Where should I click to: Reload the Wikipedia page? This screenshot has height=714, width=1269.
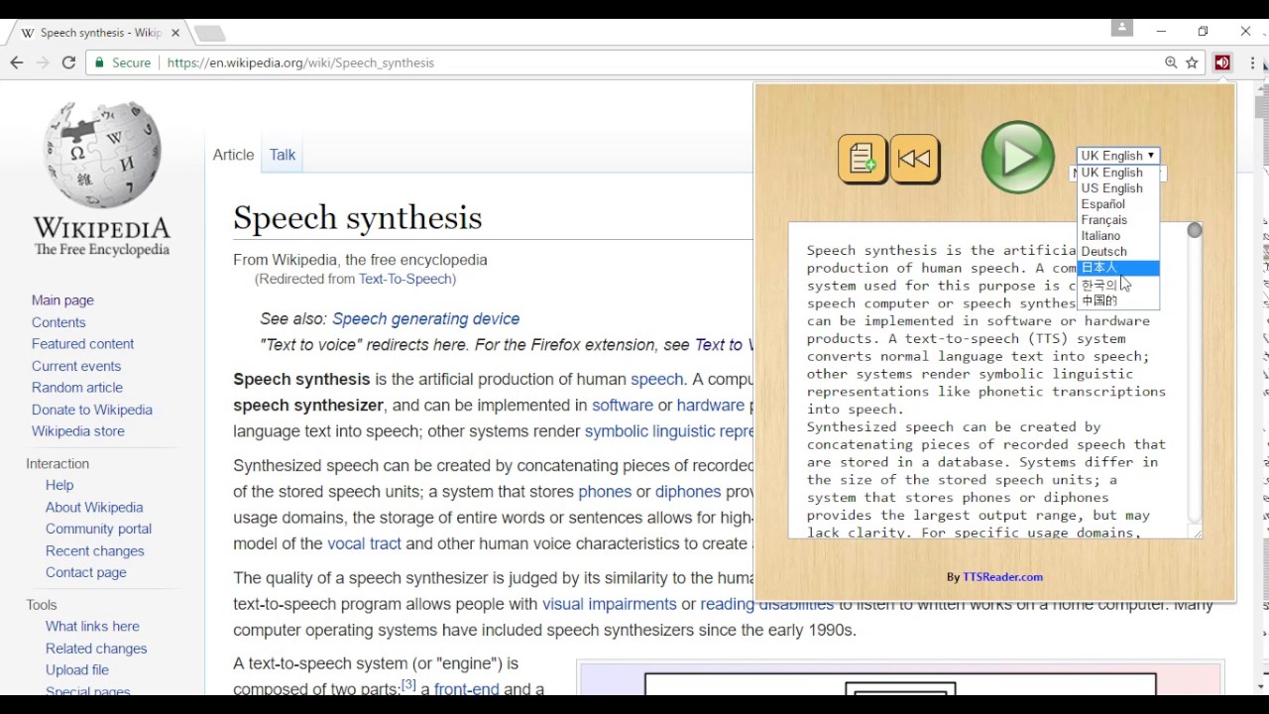(x=68, y=62)
